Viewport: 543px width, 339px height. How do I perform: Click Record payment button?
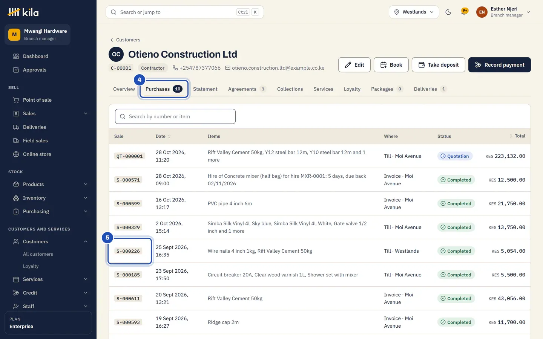click(500, 65)
